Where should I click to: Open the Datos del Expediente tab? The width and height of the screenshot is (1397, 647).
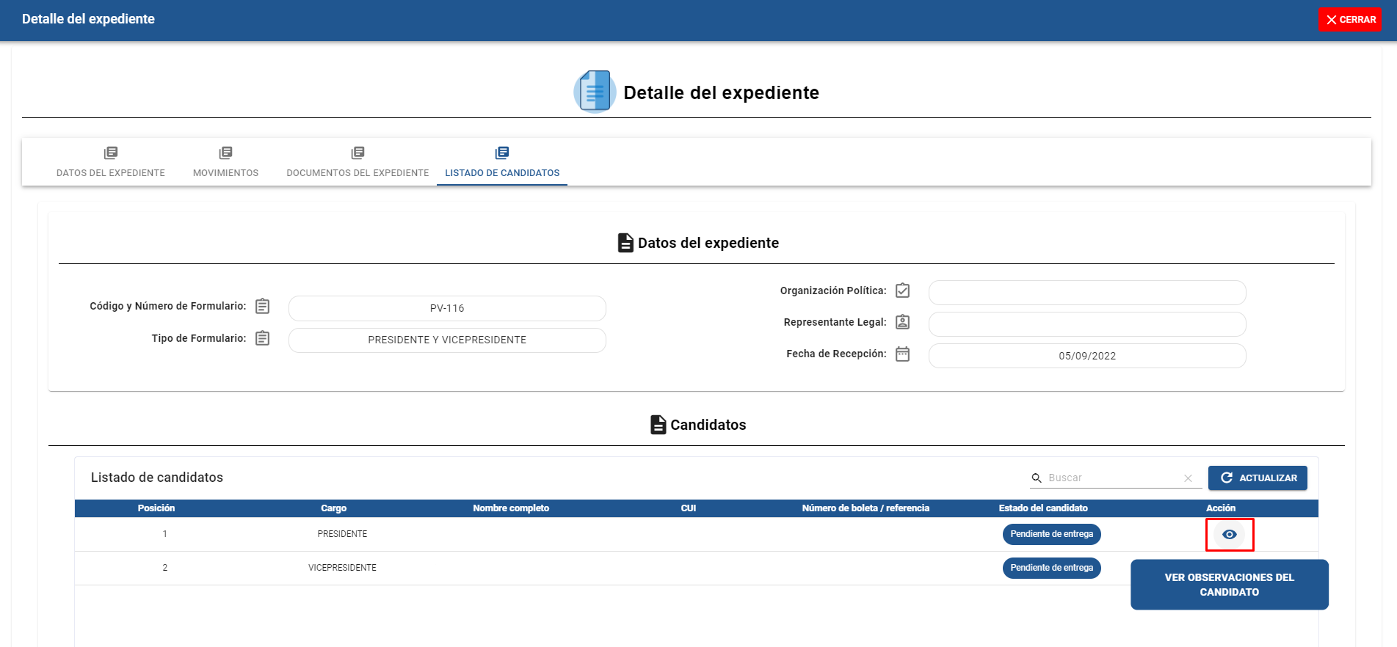pos(111,162)
